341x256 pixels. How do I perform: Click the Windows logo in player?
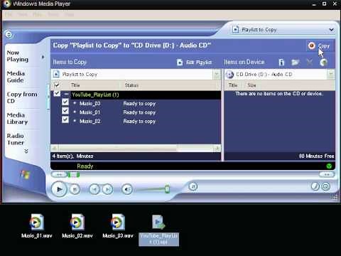[25, 175]
